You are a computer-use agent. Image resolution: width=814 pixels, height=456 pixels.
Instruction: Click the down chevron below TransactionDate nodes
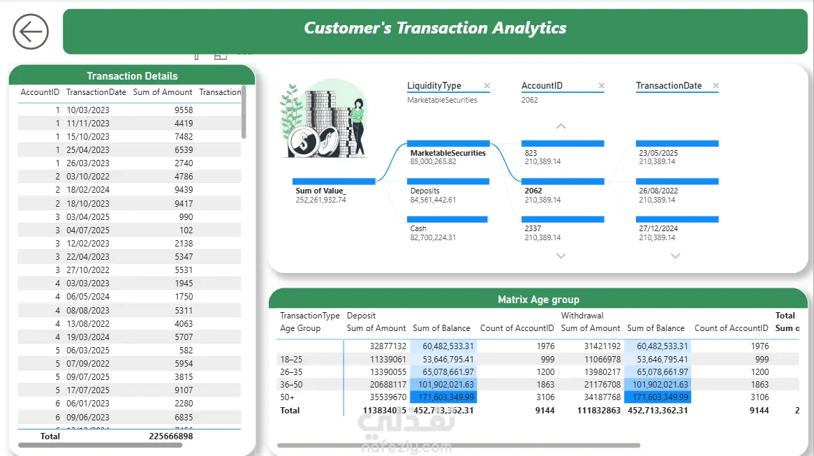pos(675,256)
